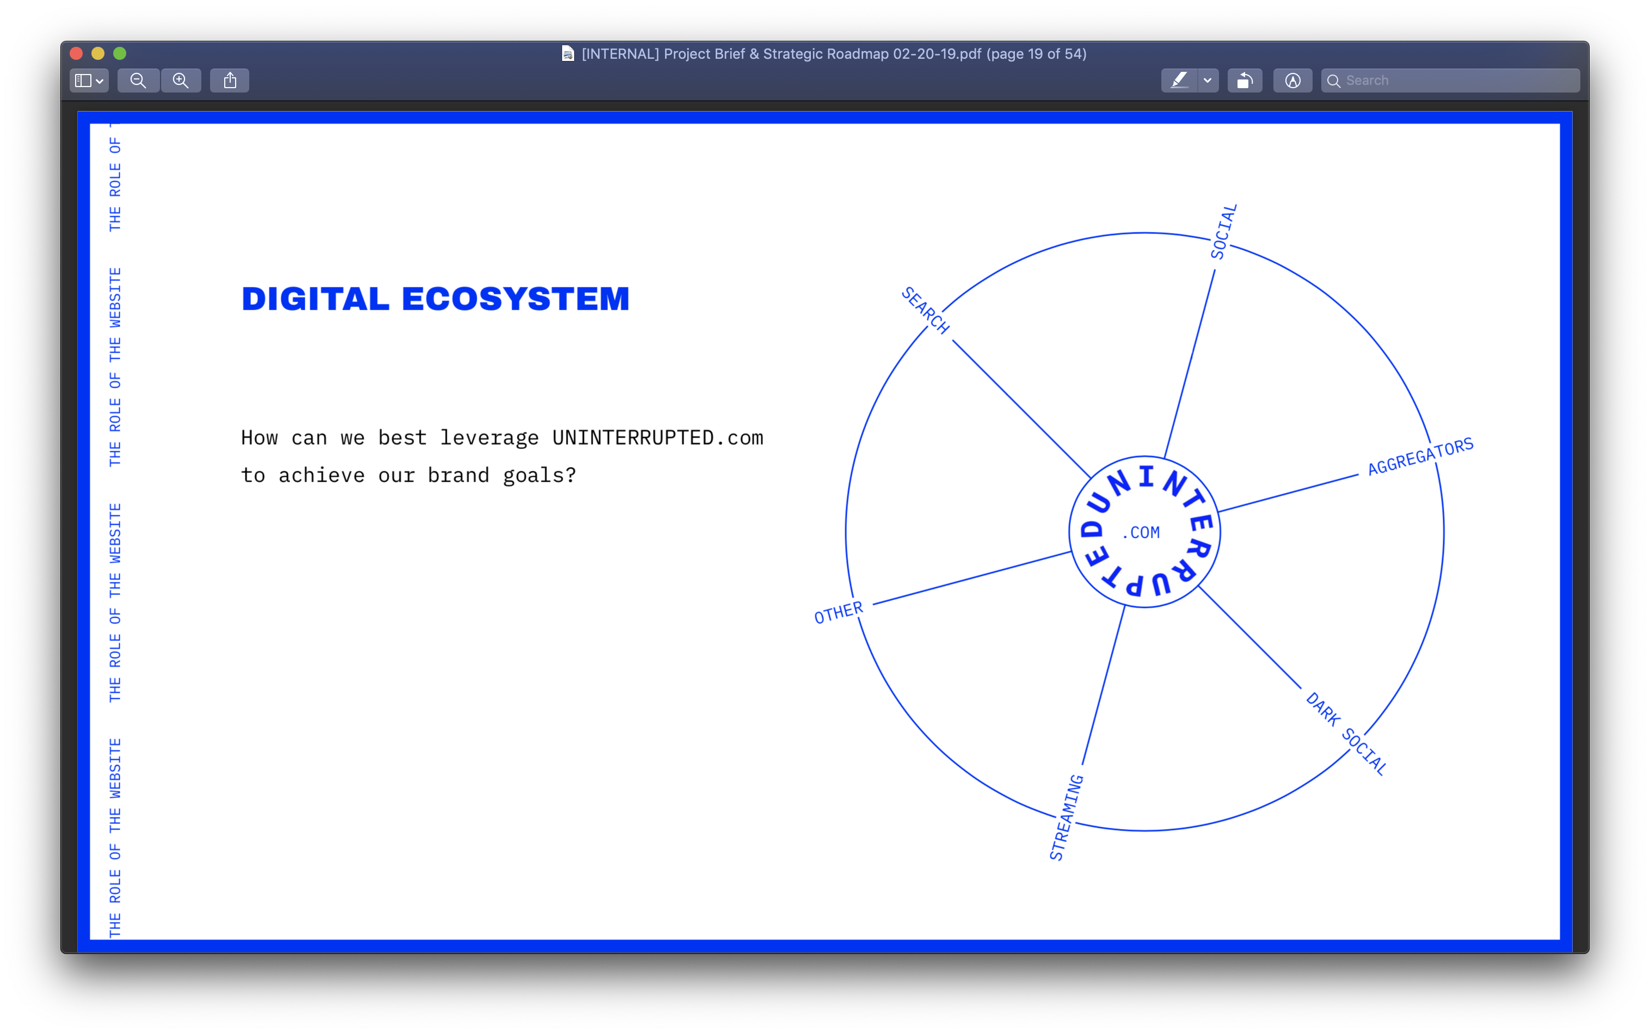Click the SOCIAL label on the diagram
Screen dimensions: 1650x1034
1223,232
